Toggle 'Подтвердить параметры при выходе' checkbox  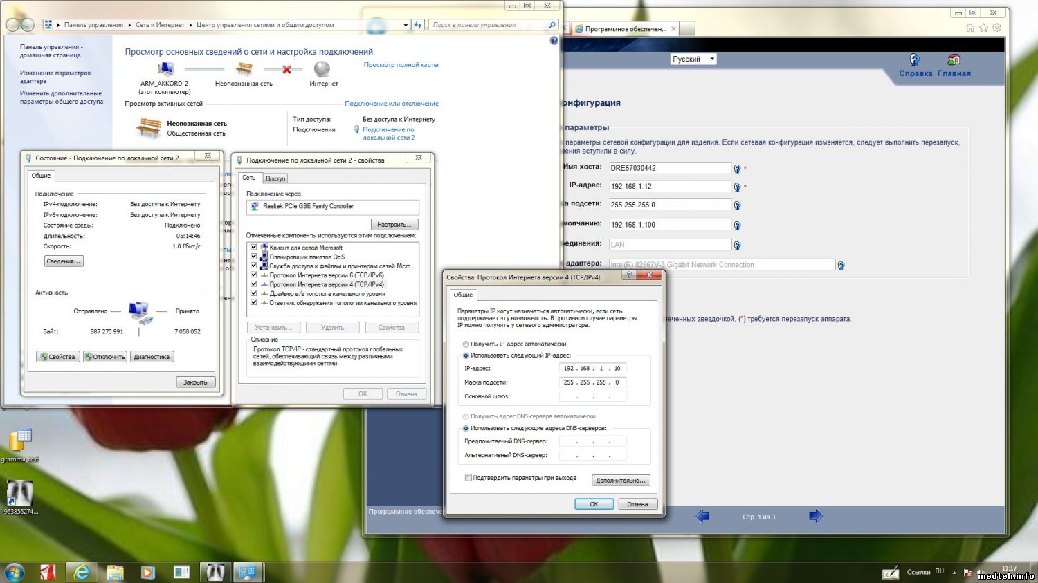coord(468,477)
